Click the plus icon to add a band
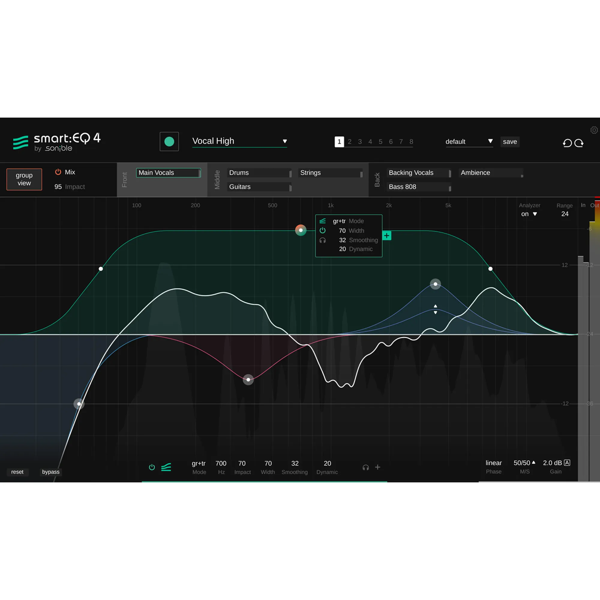 pos(378,467)
